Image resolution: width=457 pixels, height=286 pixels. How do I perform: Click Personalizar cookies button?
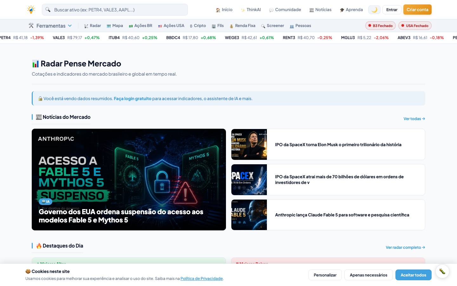click(x=325, y=275)
